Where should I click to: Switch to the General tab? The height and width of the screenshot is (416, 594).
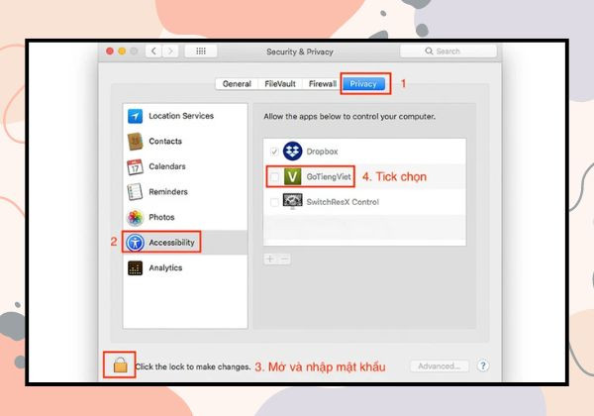point(237,84)
